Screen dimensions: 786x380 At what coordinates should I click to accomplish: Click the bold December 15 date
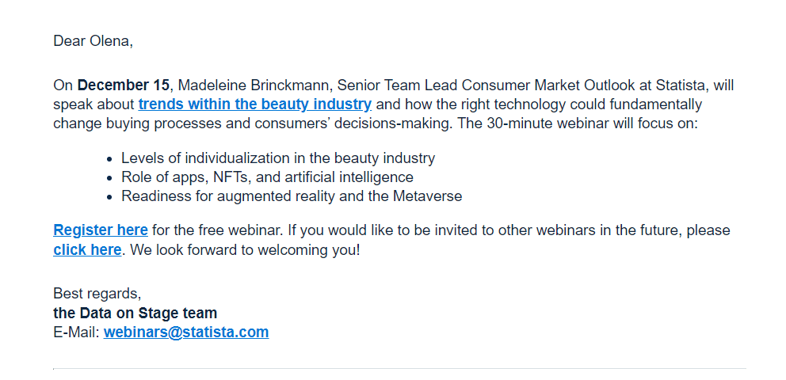coord(124,85)
